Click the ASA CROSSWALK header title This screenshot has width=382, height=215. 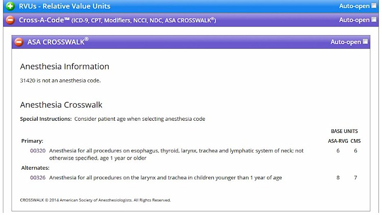pos(58,42)
